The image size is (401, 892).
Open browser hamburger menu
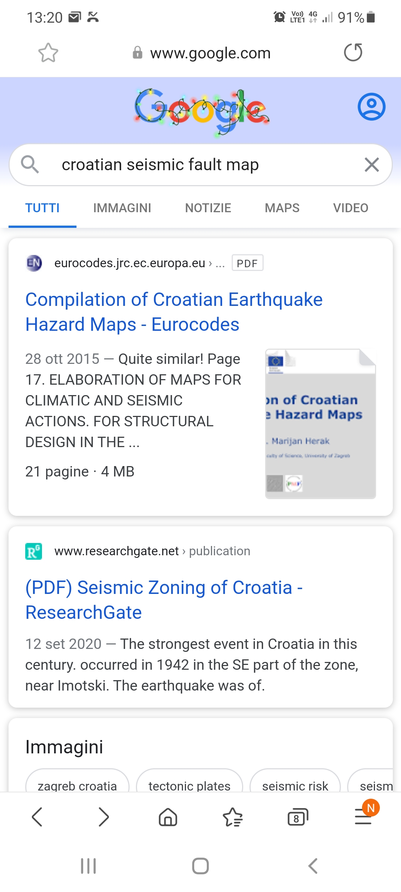[x=363, y=817]
